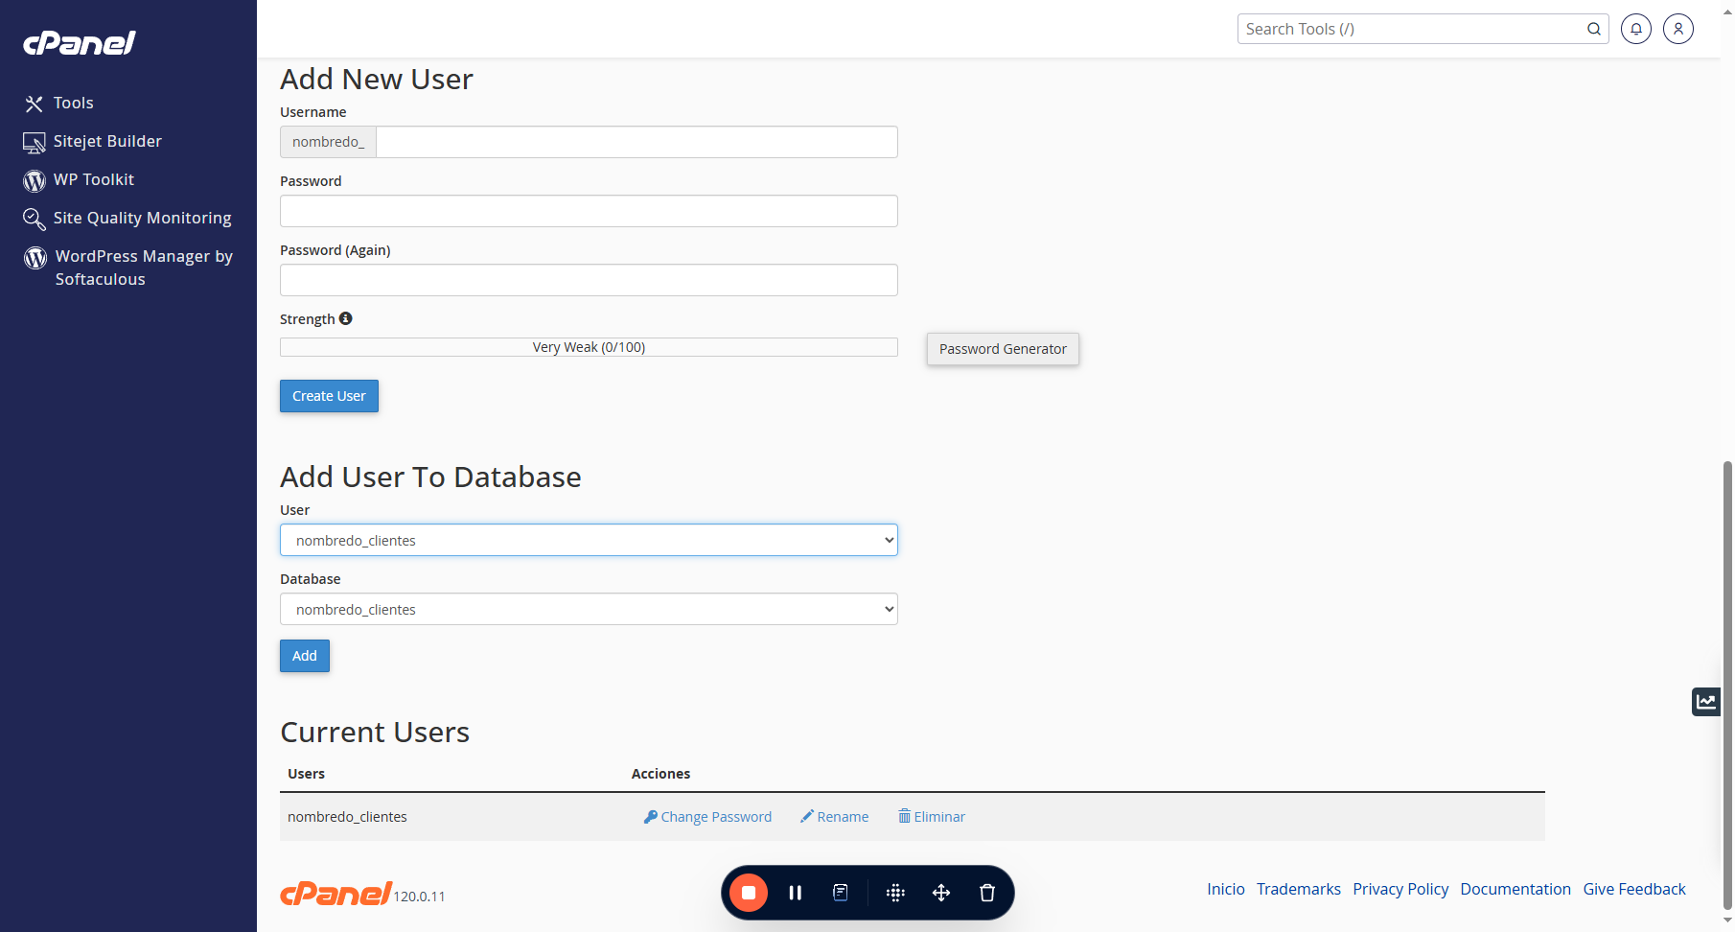The width and height of the screenshot is (1735, 932).
Task: Pause the screen recording
Action: [795, 893]
